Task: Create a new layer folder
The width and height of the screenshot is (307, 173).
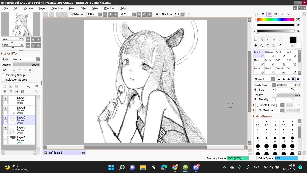Action: 16,86
